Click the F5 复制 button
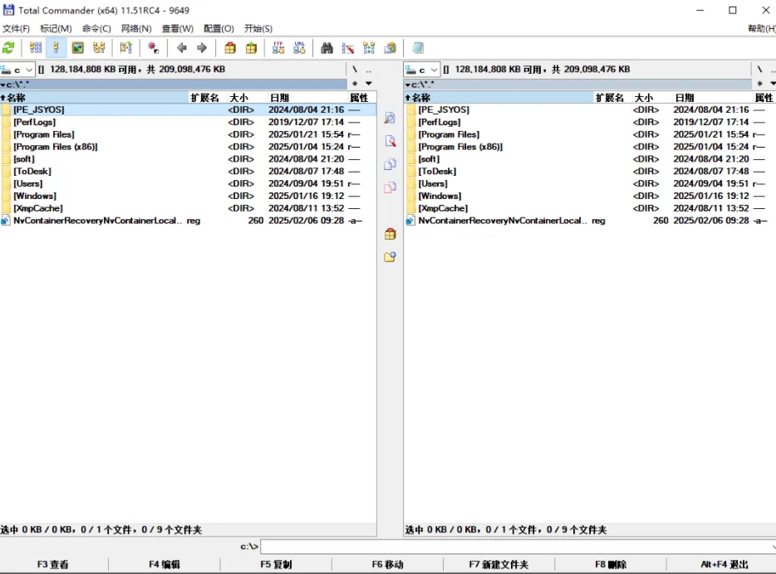Viewport: 776px width, 574px height. [x=276, y=564]
